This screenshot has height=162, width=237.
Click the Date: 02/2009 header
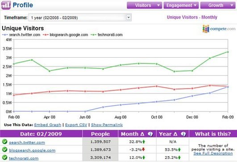(41, 134)
